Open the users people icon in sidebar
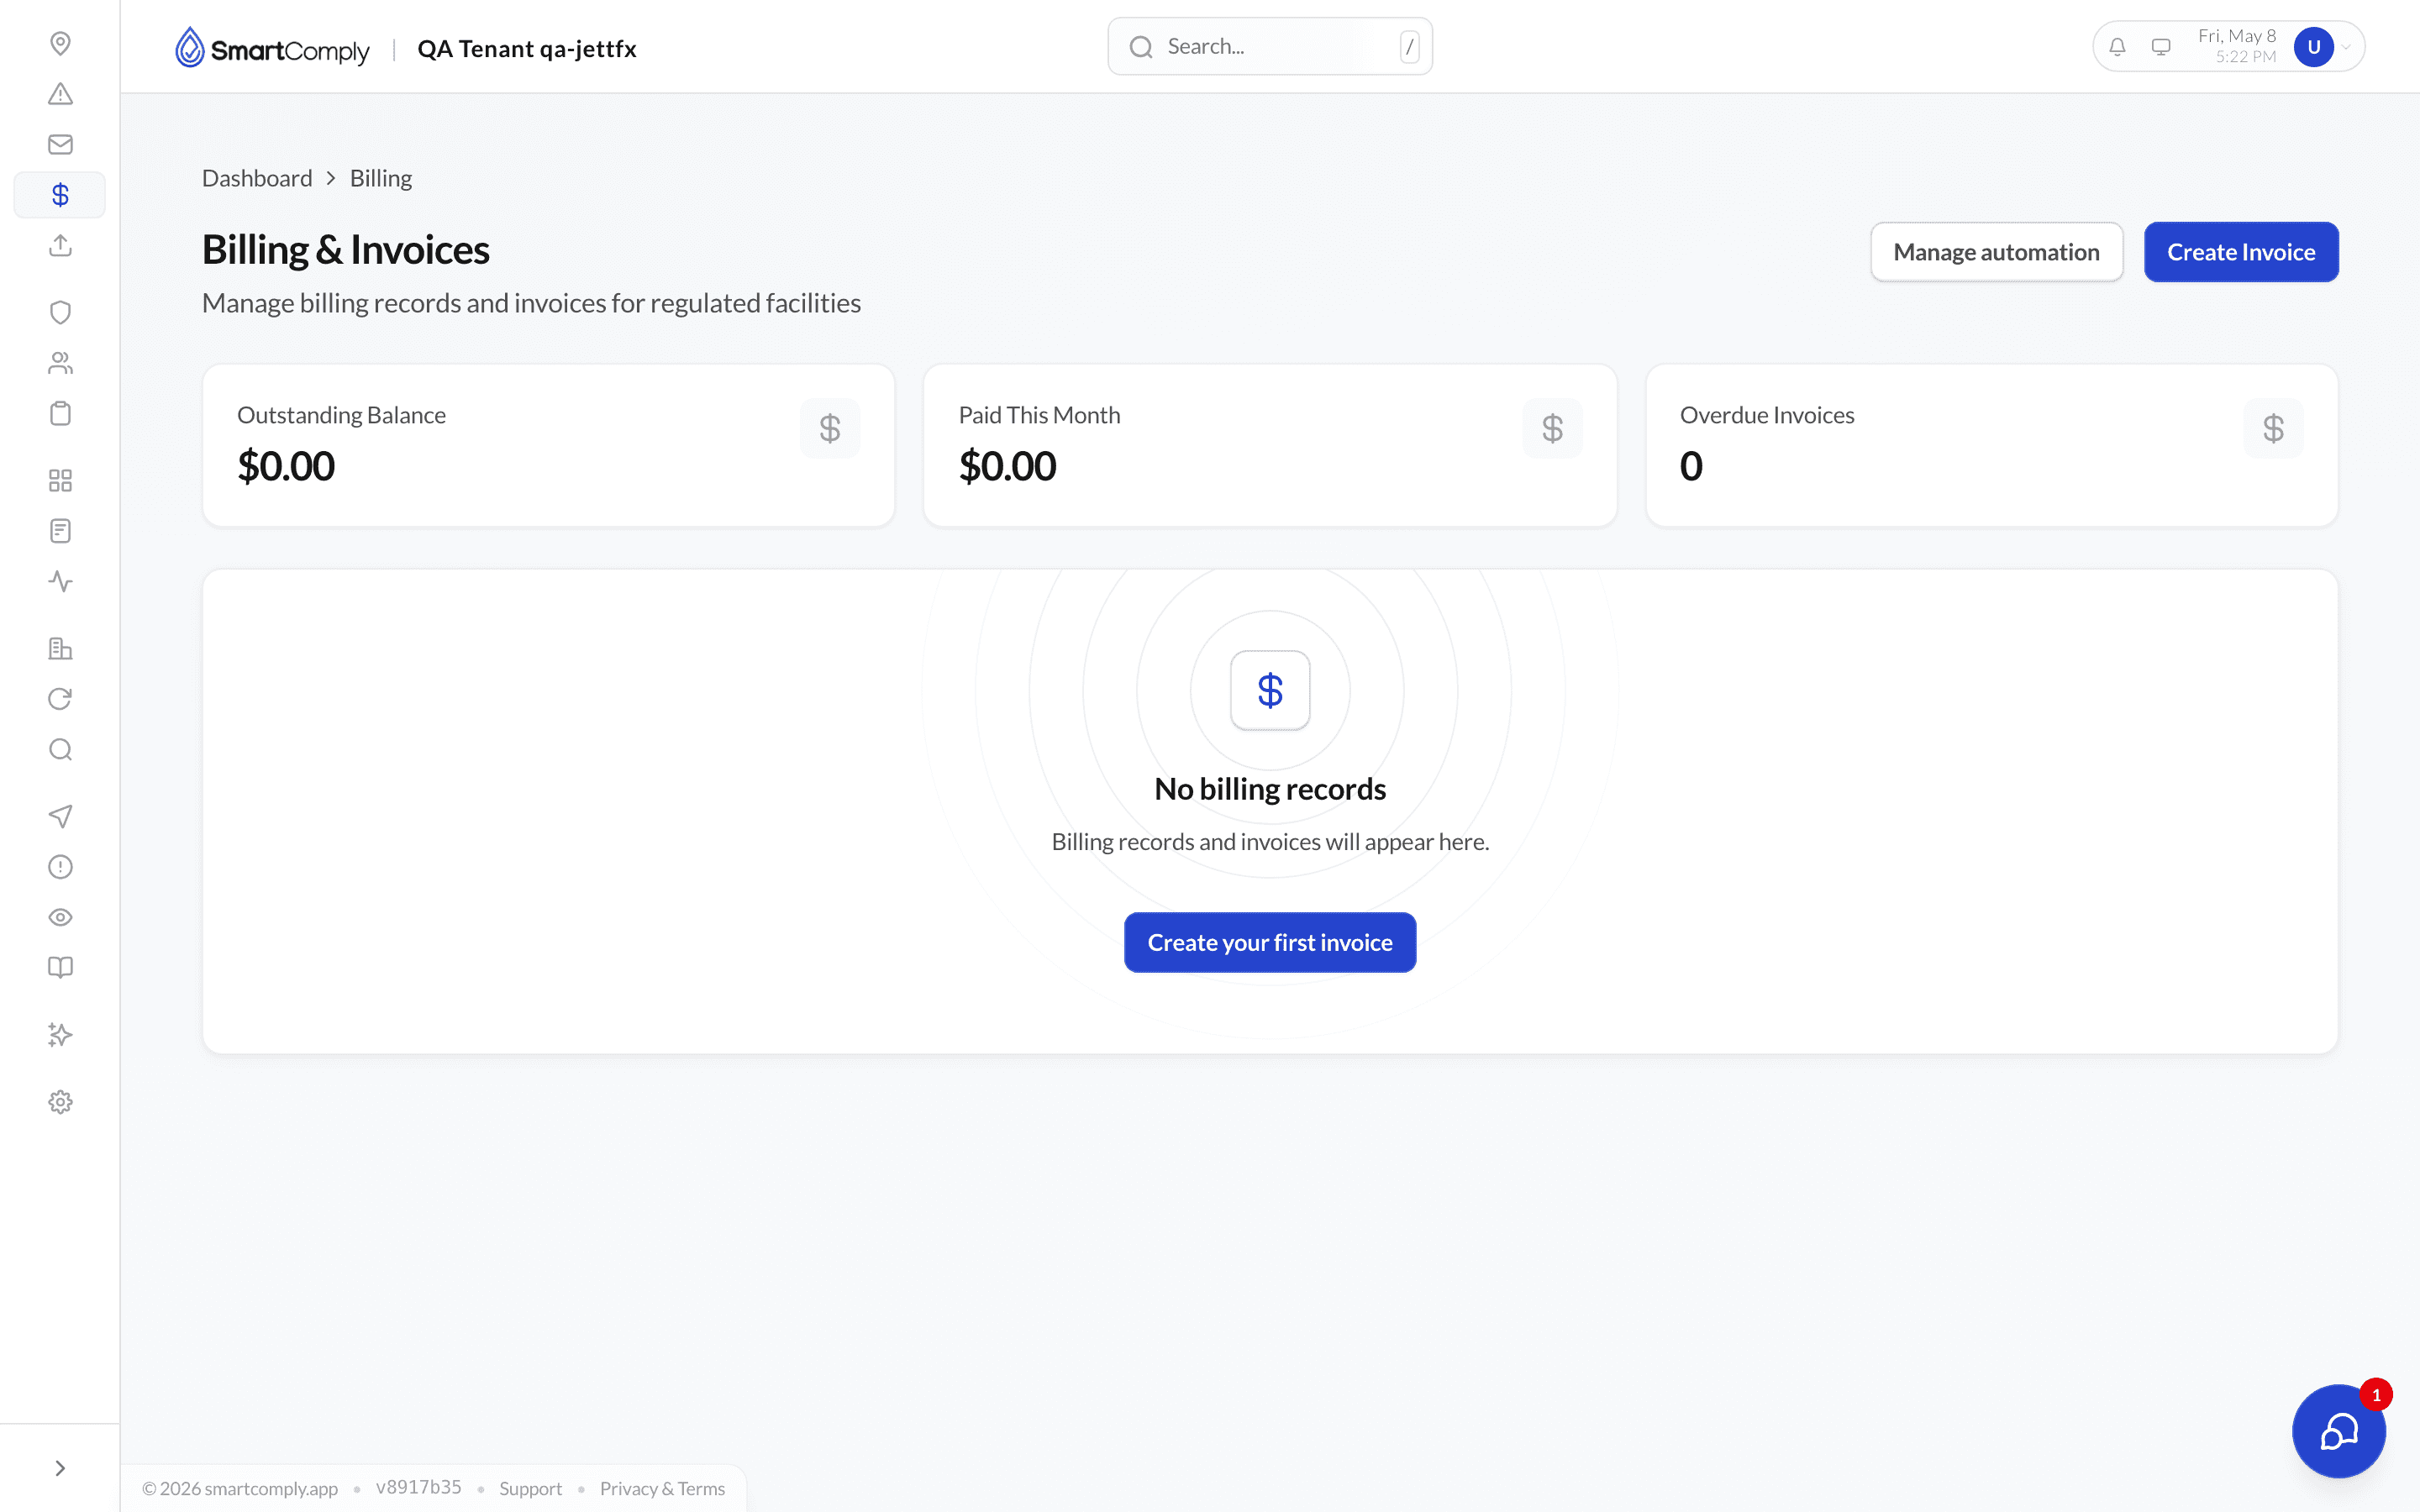The image size is (2420, 1512). pyautogui.click(x=60, y=363)
